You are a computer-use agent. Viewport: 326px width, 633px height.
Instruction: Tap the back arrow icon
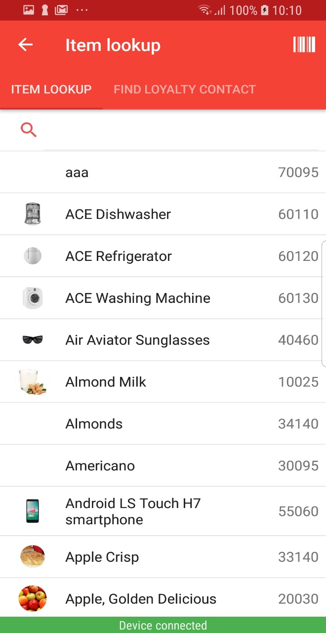[25, 45]
